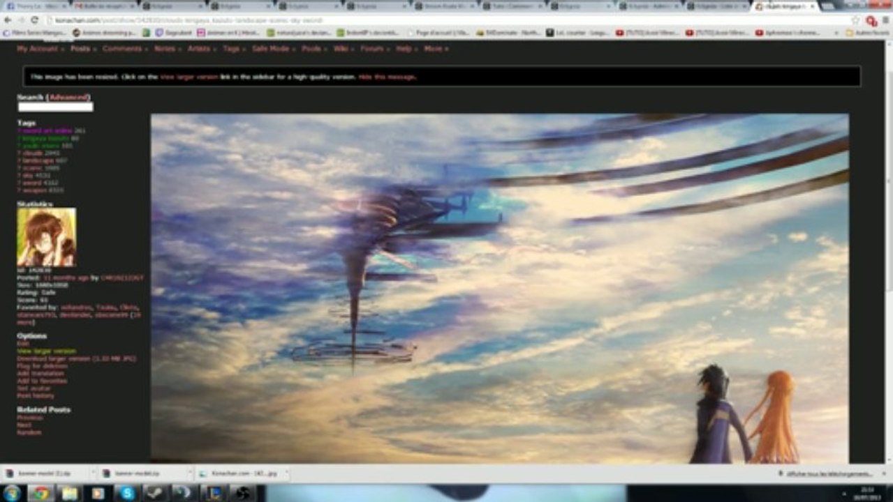Select the 'kirigaya kazuto' tag
Screen dimensions: 893x502
(45, 138)
